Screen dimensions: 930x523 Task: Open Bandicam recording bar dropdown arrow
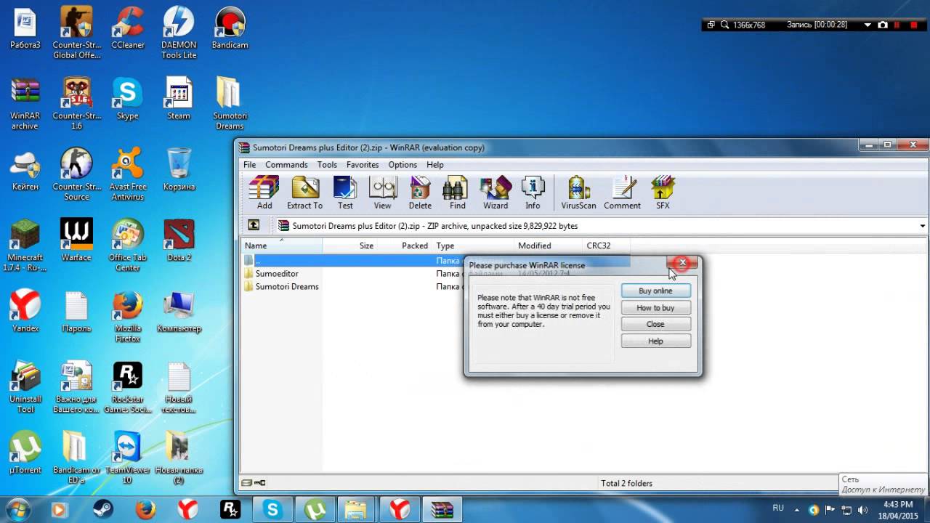[868, 25]
